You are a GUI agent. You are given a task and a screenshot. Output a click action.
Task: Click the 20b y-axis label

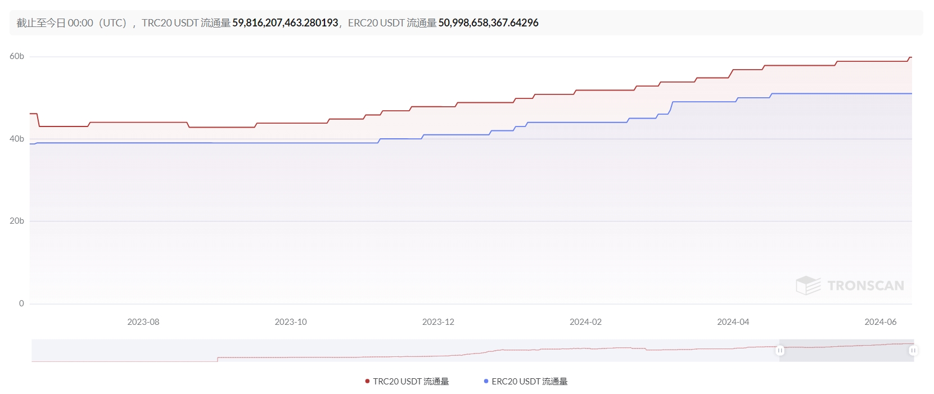pos(17,221)
